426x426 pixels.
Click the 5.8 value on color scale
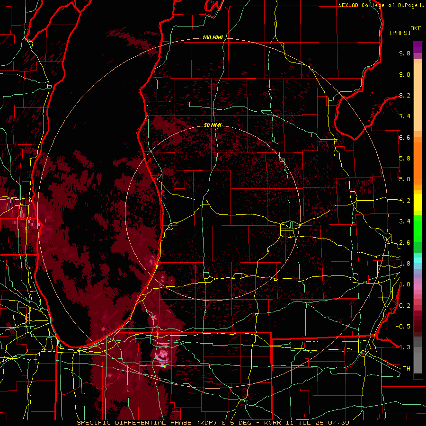pyautogui.click(x=405, y=159)
